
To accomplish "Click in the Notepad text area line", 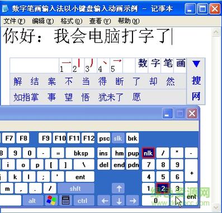I will pyautogui.click(x=88, y=36).
